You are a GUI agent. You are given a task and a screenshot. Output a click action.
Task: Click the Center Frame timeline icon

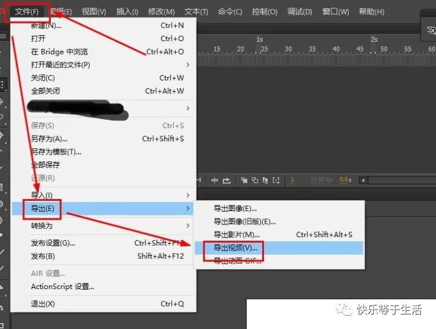click(x=214, y=180)
